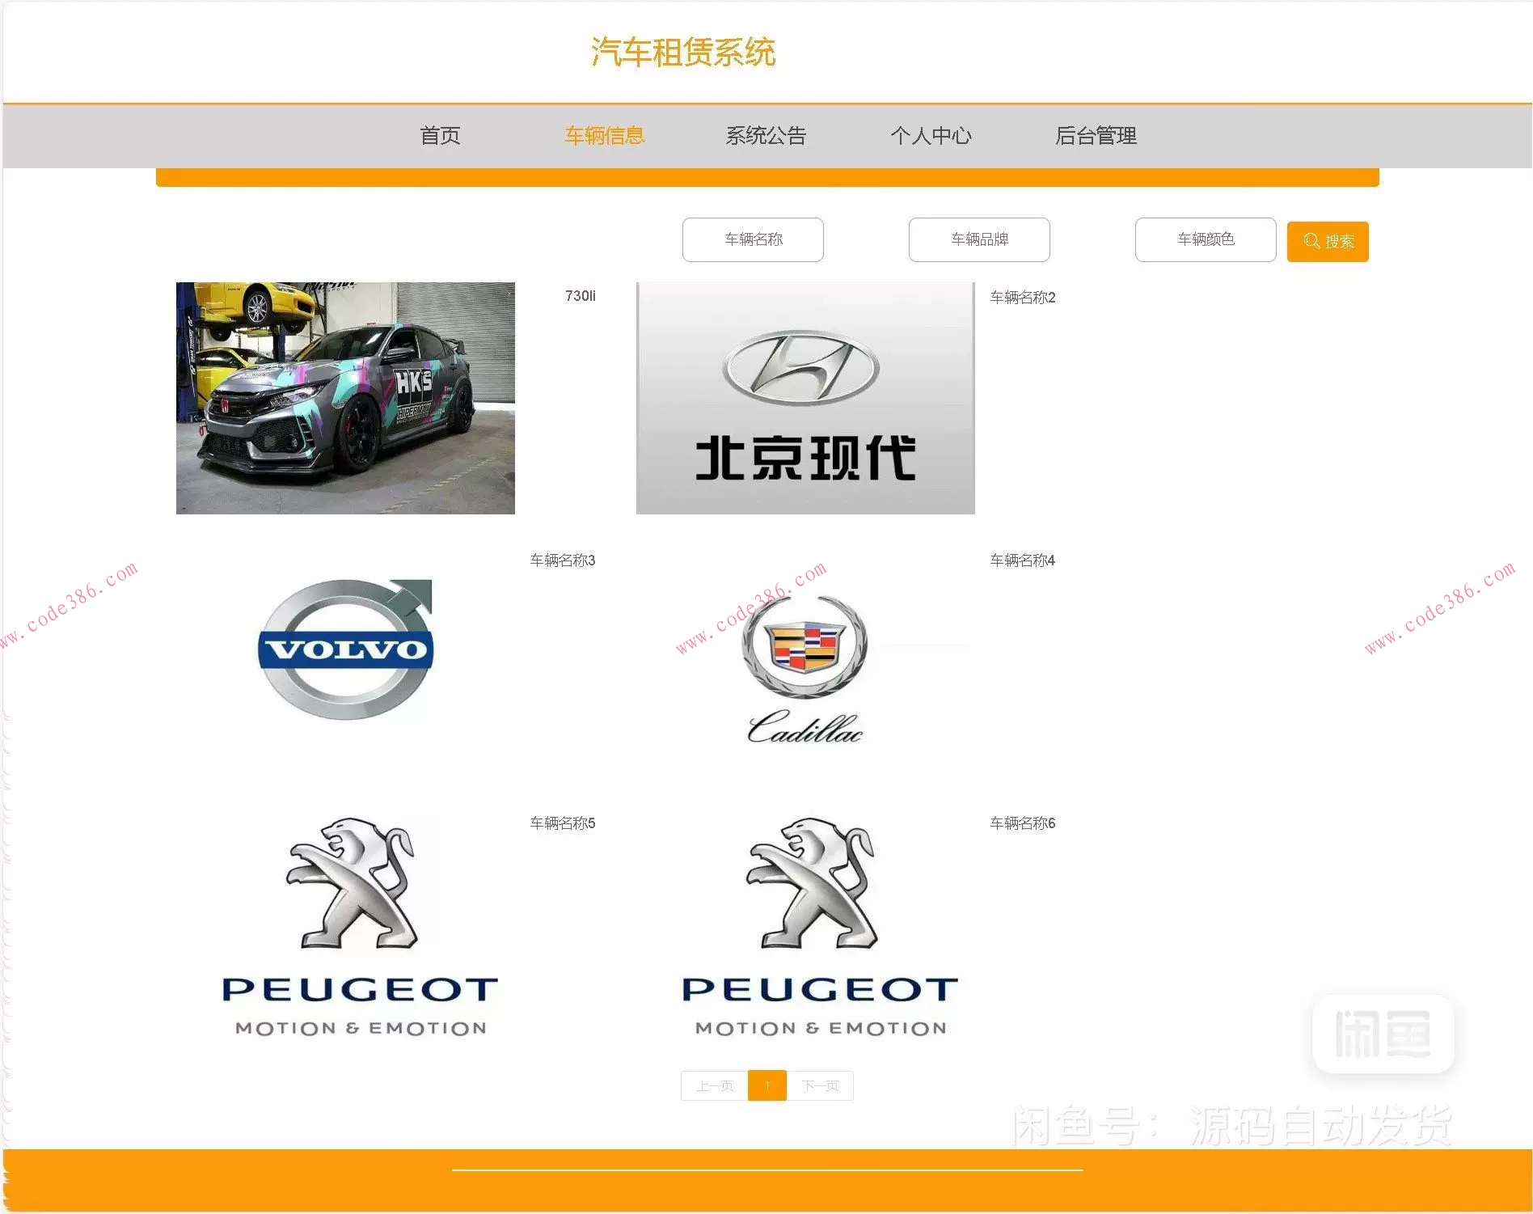Viewport: 1533px width, 1214px height.
Task: Open the 车辆信息 page link
Action: 604,136
